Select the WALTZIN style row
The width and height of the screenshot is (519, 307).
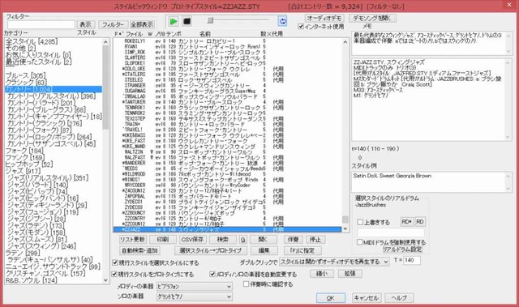click(227, 152)
